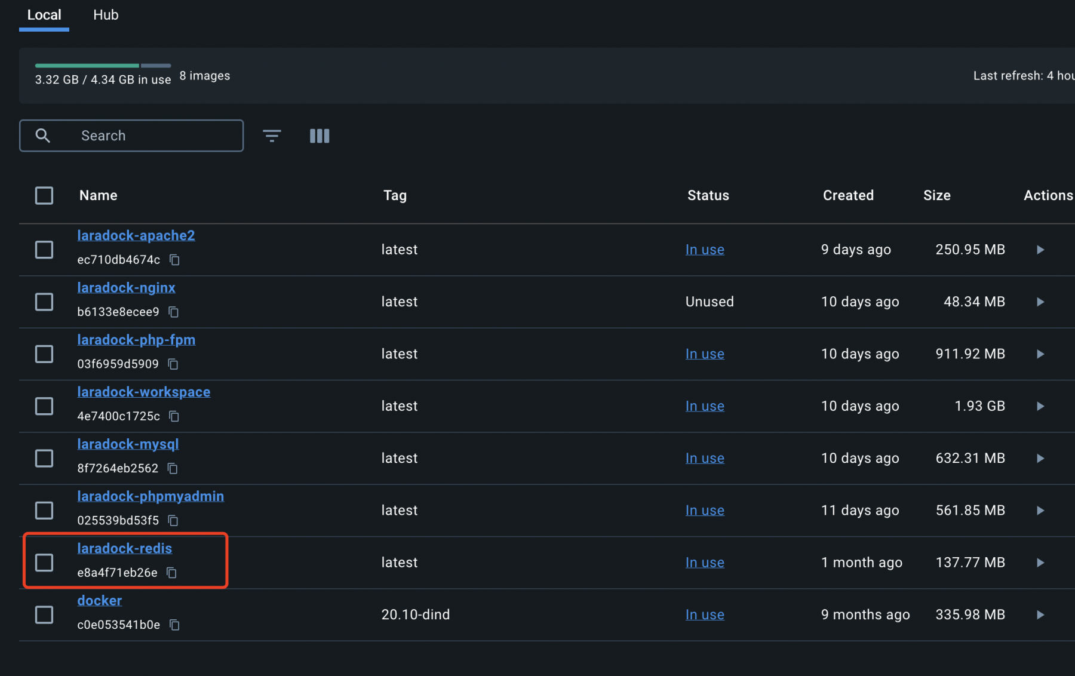Check the laradock-workspace row checkbox
1075x676 pixels.
click(44, 406)
